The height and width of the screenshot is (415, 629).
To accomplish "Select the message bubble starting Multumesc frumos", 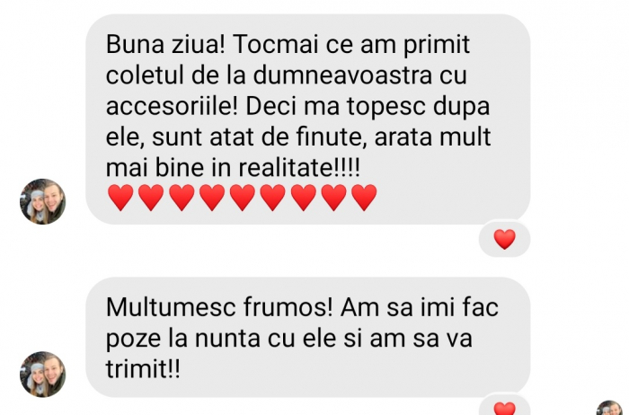I will (x=308, y=337).
